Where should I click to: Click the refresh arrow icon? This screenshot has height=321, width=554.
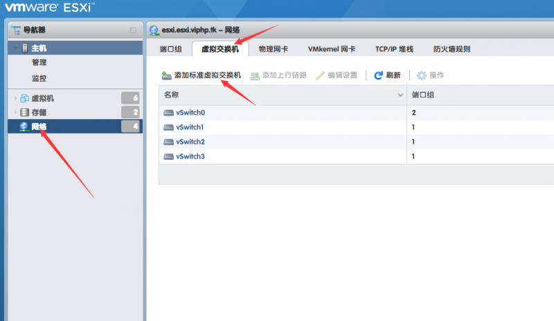378,75
